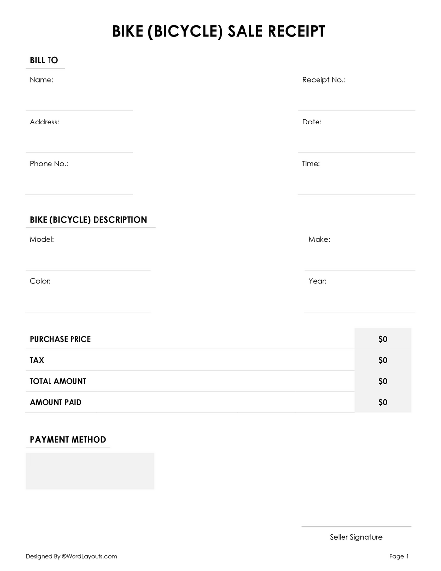Select the Amount Paid $0 cell
Image resolution: width=441 pixels, height=571 pixels.
click(383, 402)
